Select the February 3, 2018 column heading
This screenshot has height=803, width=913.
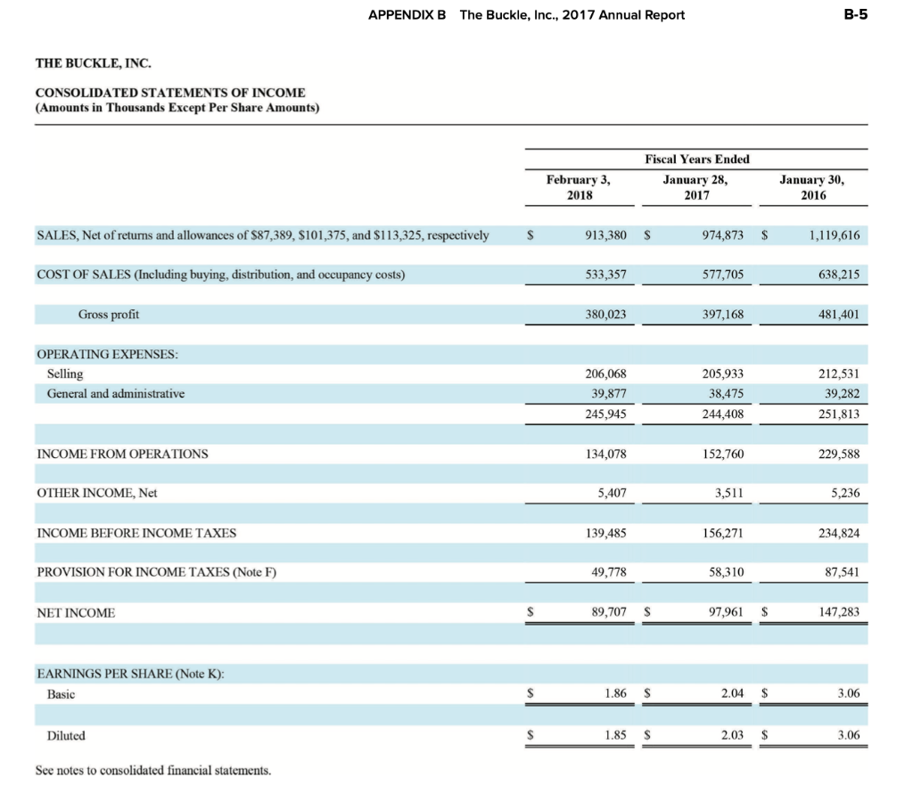(x=580, y=186)
